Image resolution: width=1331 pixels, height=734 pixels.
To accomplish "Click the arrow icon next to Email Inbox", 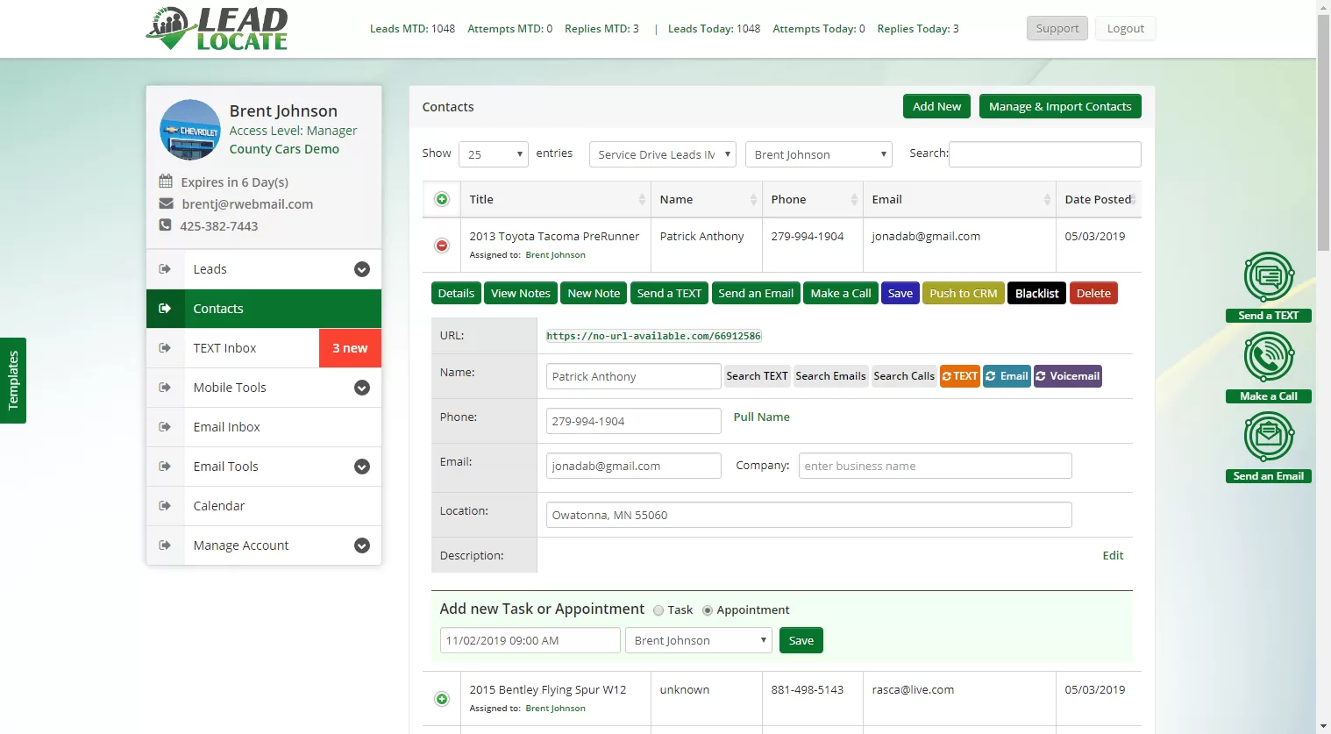I will coord(164,427).
